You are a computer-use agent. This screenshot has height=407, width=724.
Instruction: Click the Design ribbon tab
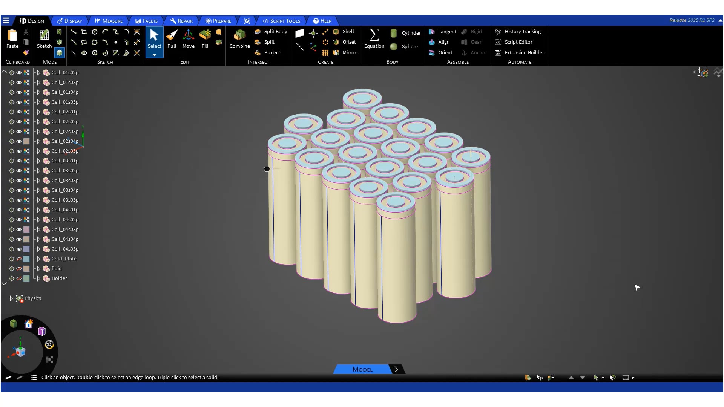[x=32, y=21]
